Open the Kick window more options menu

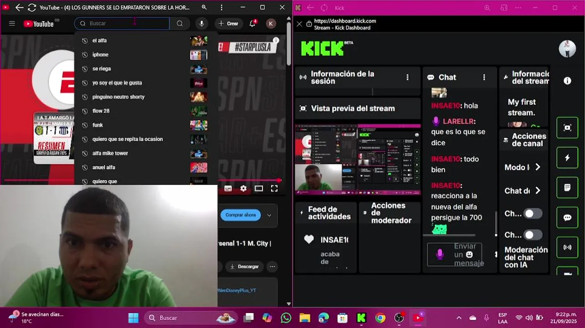pos(518,8)
